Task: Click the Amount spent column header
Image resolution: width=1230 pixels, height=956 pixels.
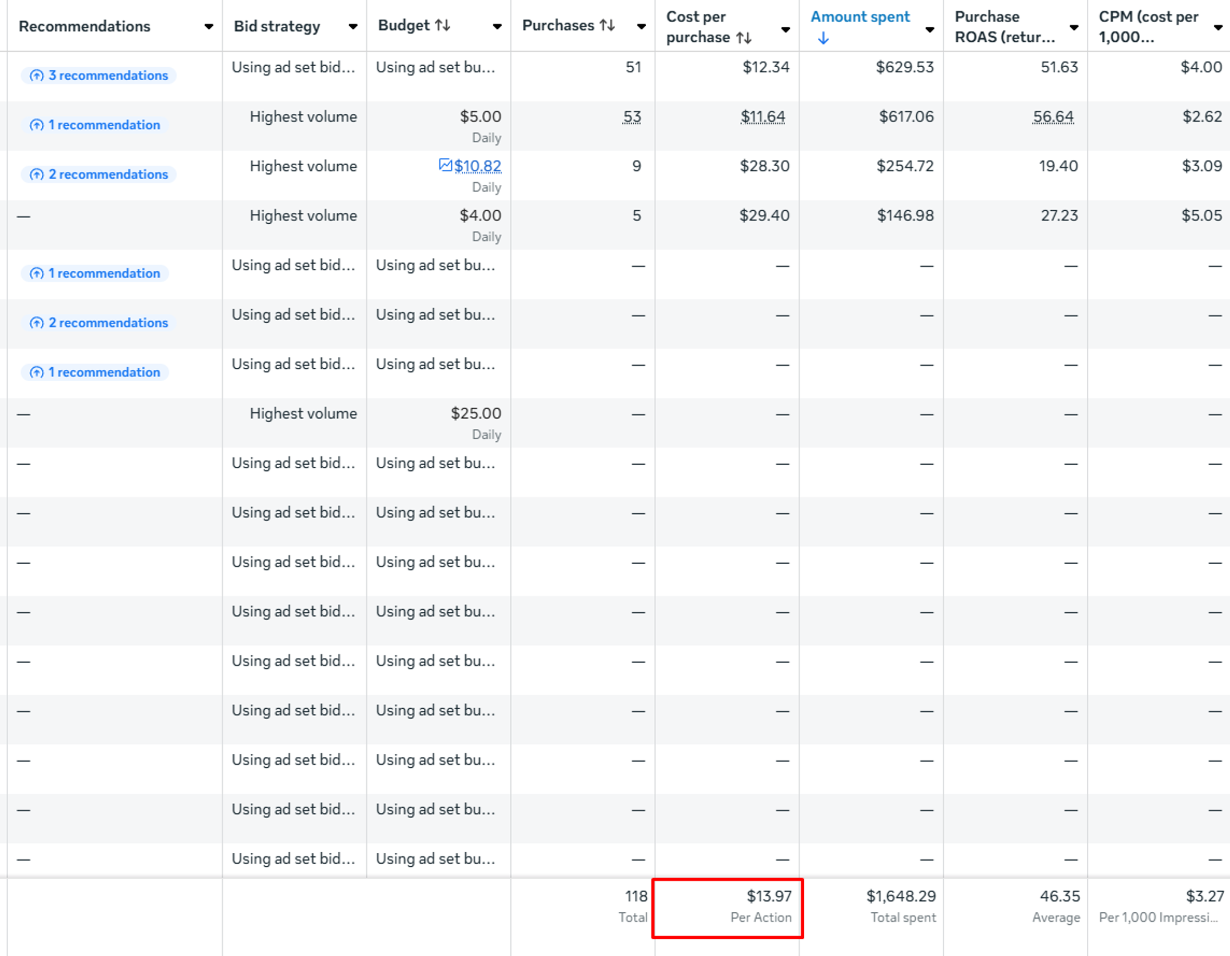Action: 860,17
